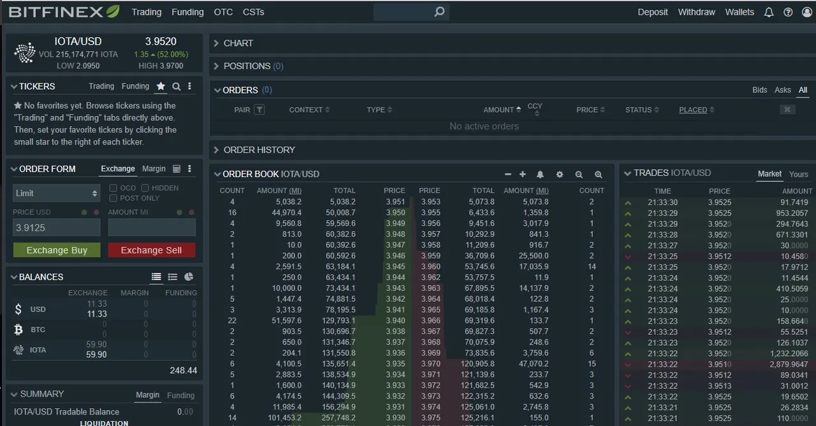Click the Exchange Buy button
This screenshot has width=816, height=426.
(57, 250)
